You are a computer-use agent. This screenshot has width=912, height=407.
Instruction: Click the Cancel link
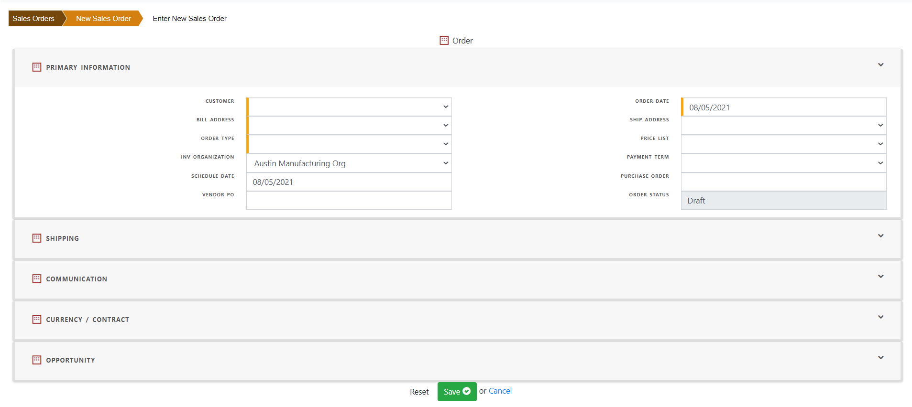click(x=500, y=391)
